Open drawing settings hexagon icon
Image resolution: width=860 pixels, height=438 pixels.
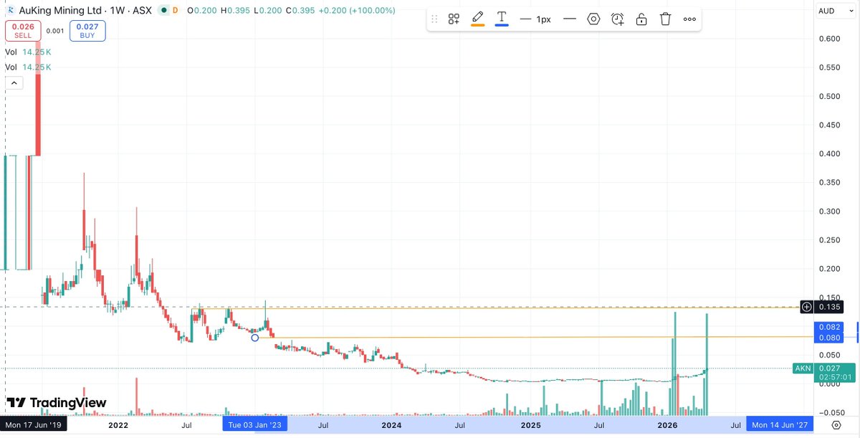(x=593, y=19)
